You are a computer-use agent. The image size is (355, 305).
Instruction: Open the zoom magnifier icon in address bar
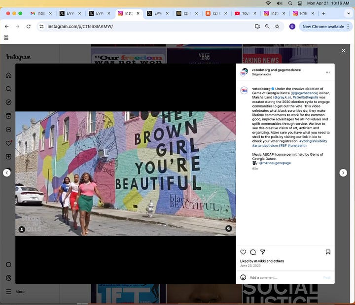267,27
